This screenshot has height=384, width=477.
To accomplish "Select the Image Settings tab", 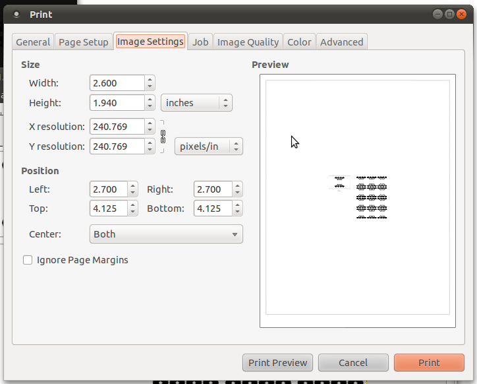I will [x=151, y=42].
